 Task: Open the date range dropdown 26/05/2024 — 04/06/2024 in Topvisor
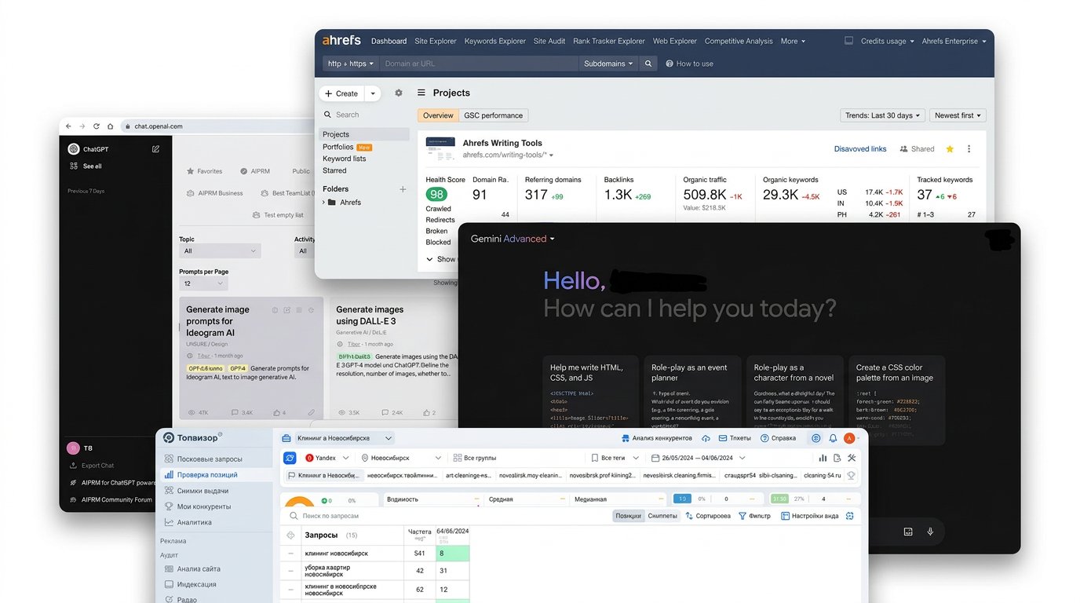coord(698,458)
